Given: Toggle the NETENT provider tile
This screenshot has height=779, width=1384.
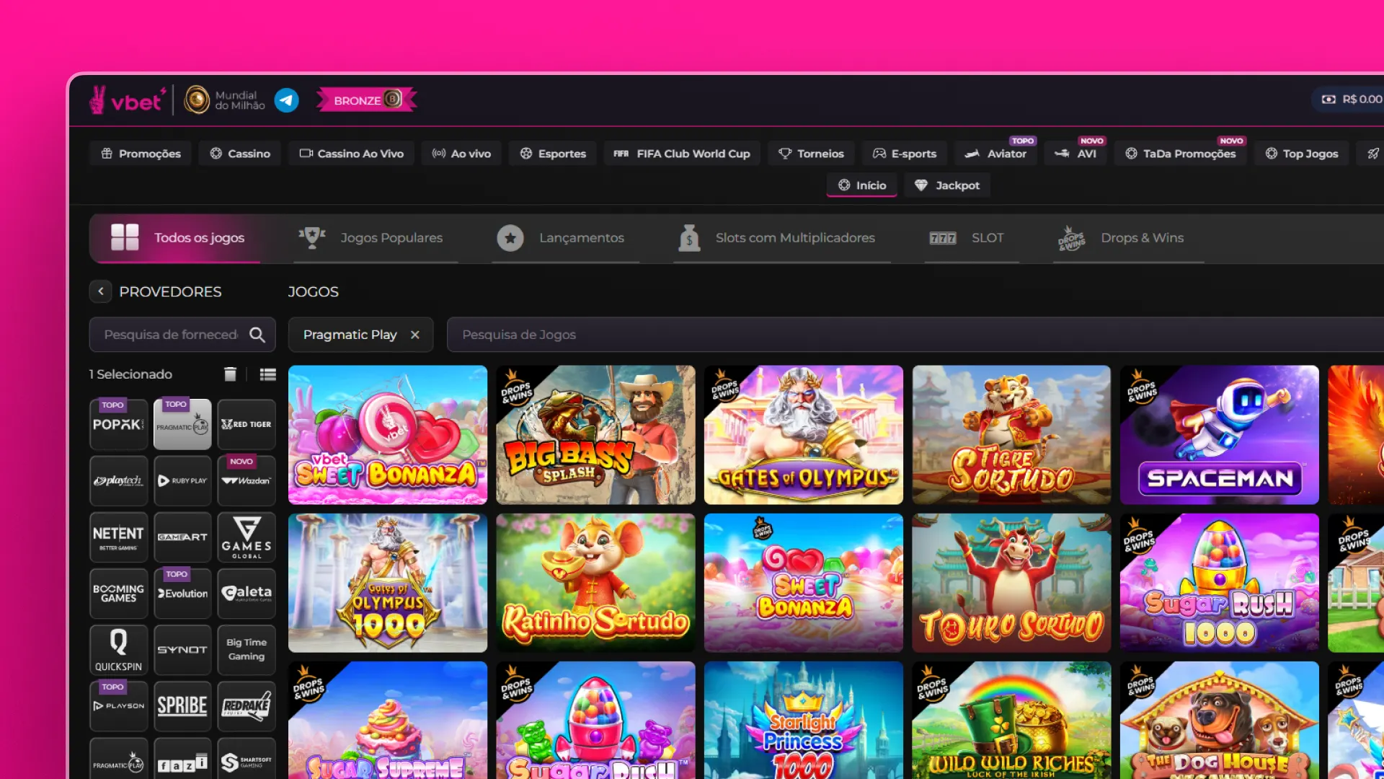Looking at the screenshot, I should pos(118,537).
